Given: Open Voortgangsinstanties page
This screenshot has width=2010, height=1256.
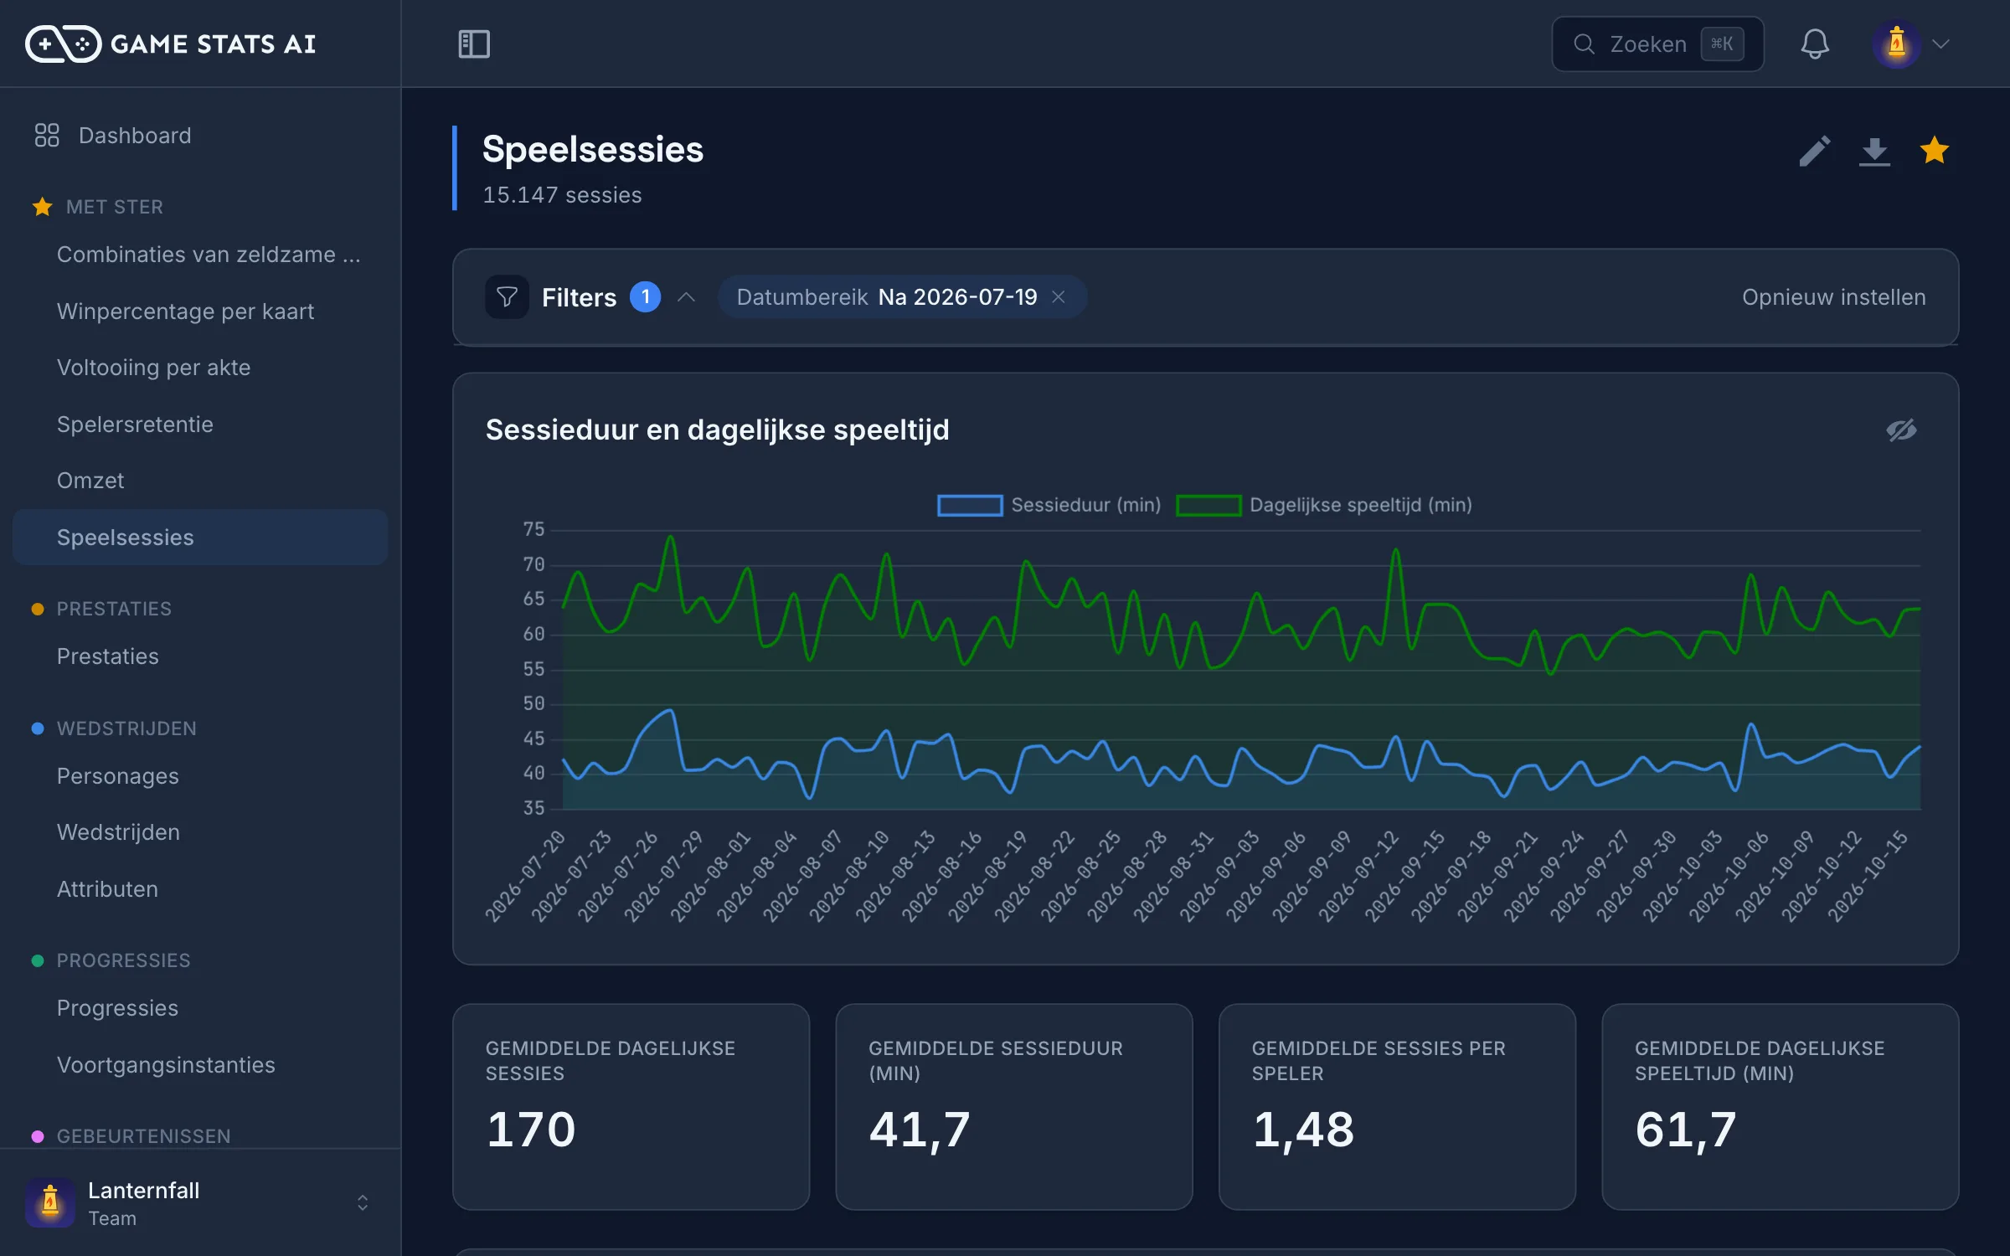Looking at the screenshot, I should [200, 1065].
